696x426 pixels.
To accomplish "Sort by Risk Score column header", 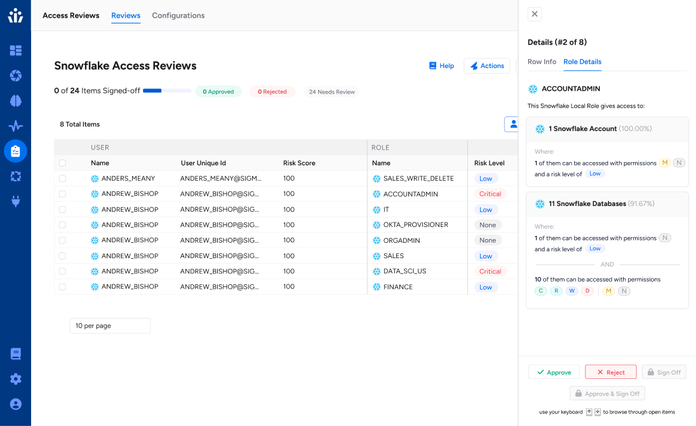I will coord(299,163).
